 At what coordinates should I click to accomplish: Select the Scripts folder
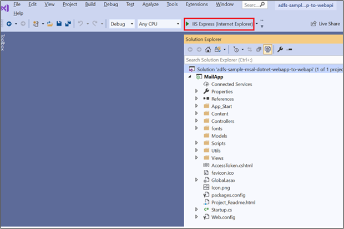tap(218, 143)
